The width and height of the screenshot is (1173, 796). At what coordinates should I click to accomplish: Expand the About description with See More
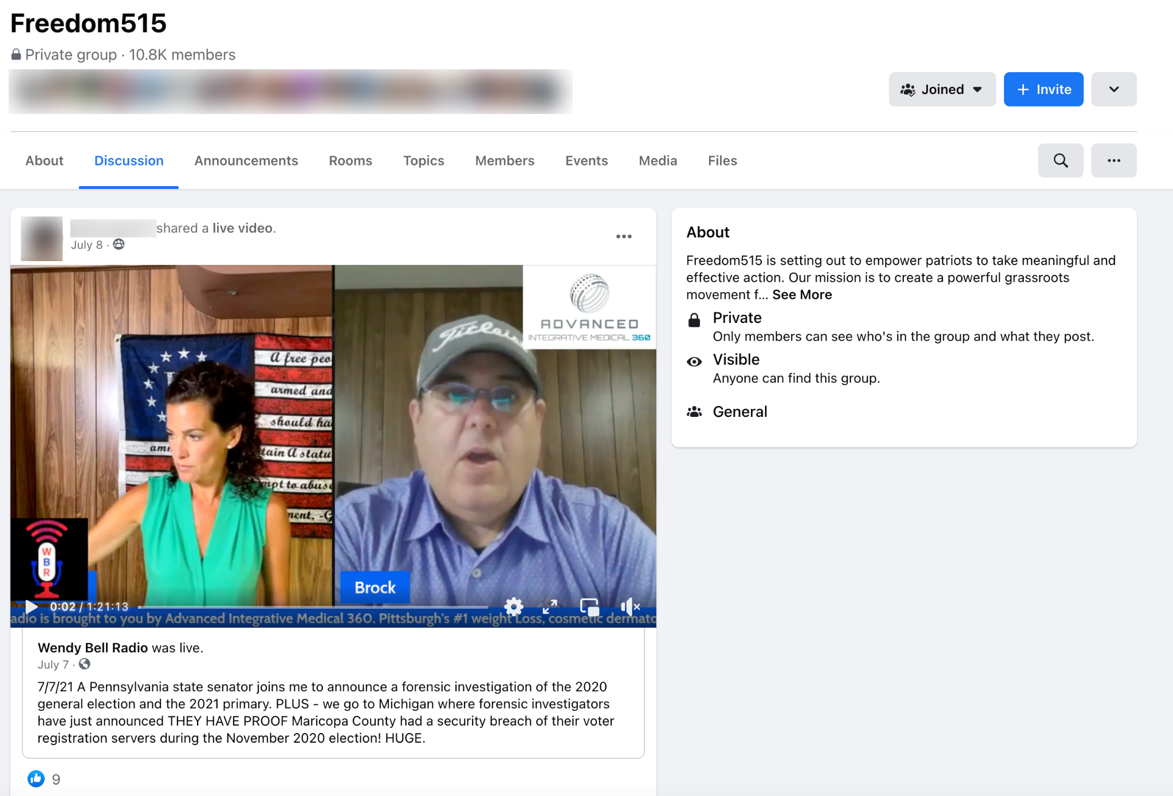click(802, 294)
